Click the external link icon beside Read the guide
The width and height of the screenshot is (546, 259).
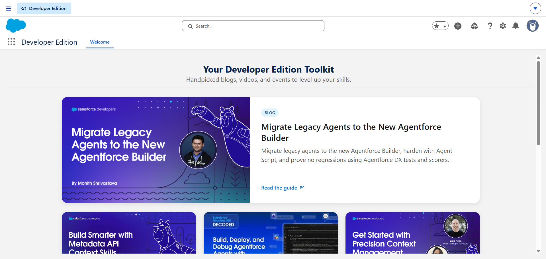pyautogui.click(x=302, y=188)
